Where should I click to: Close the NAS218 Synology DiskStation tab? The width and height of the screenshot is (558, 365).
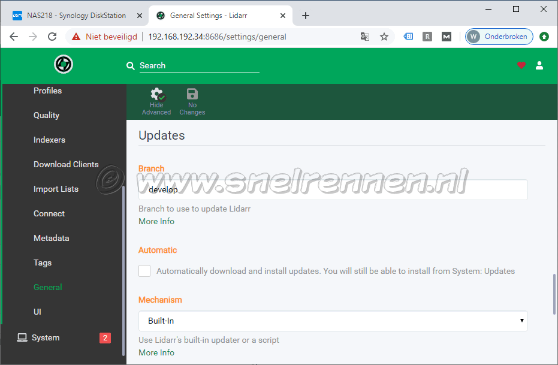point(140,16)
